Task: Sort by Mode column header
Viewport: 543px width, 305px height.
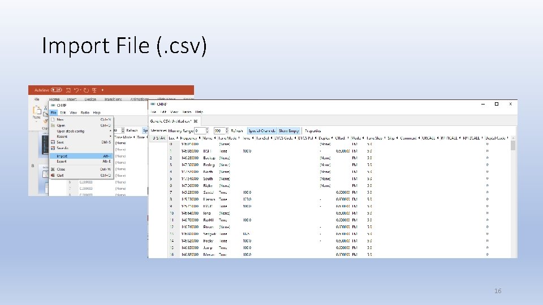Action: click(357, 138)
